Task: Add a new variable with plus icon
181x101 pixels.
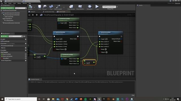Action: point(26,50)
